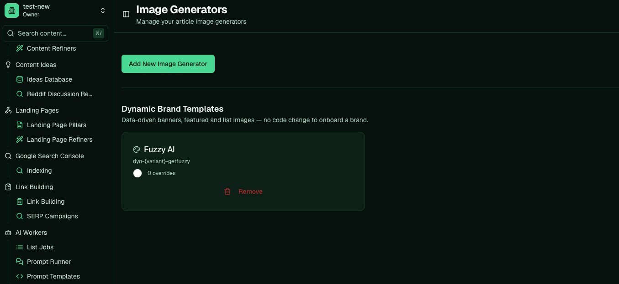Click the Search content input field
The height and width of the screenshot is (284, 619).
point(55,33)
